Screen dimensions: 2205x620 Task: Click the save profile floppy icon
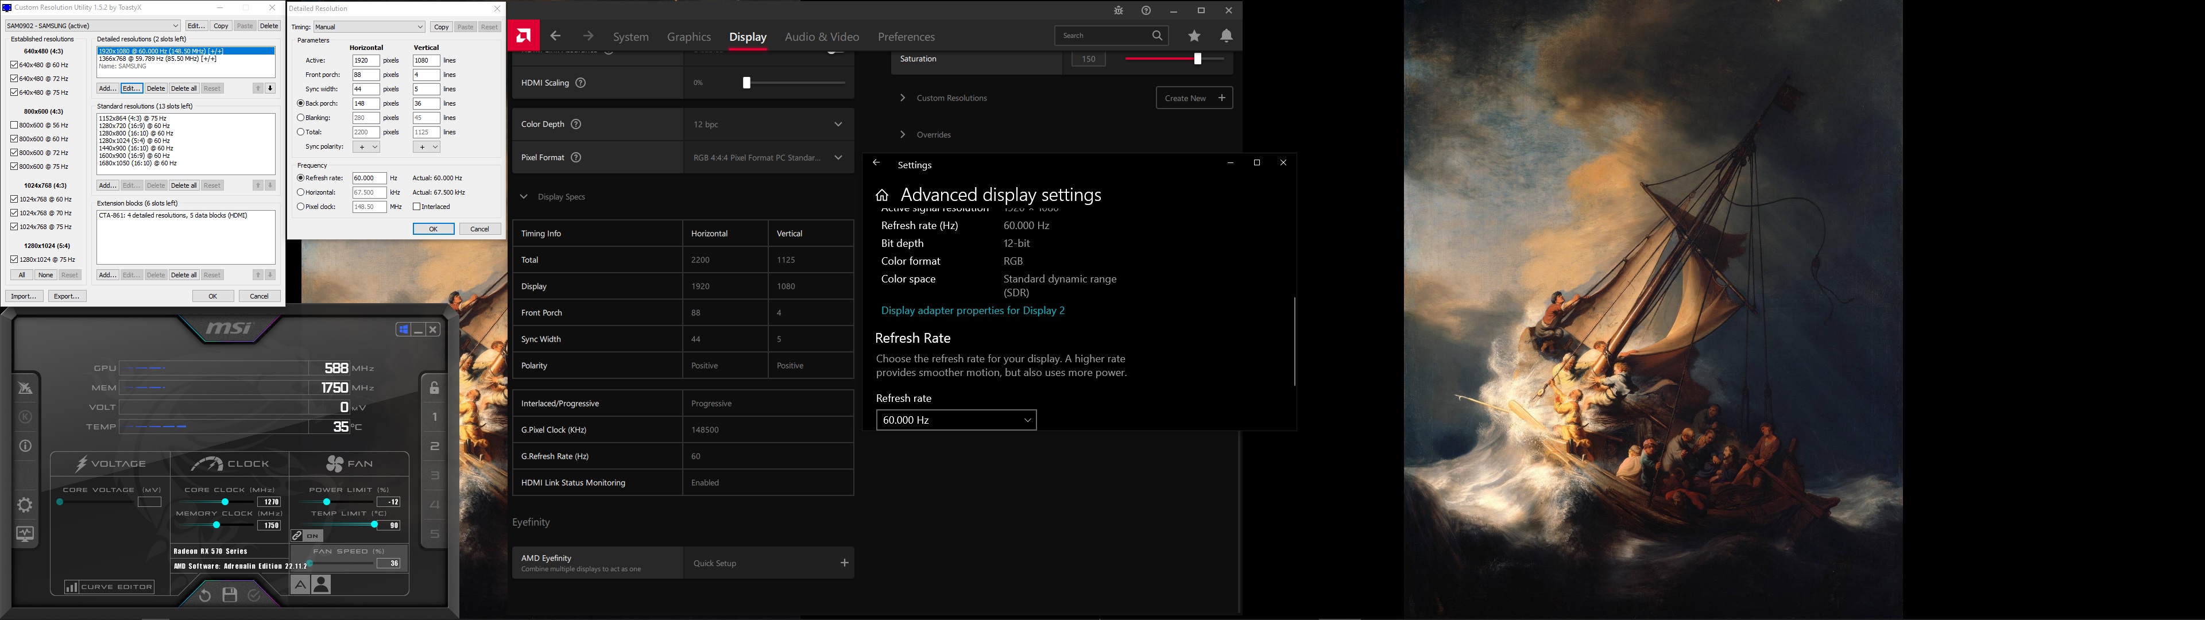tap(230, 594)
